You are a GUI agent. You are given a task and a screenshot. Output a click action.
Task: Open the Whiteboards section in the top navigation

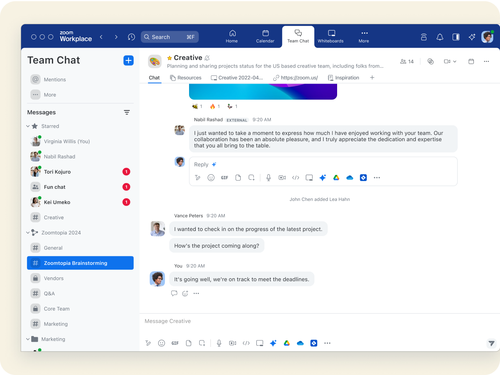tap(330, 36)
